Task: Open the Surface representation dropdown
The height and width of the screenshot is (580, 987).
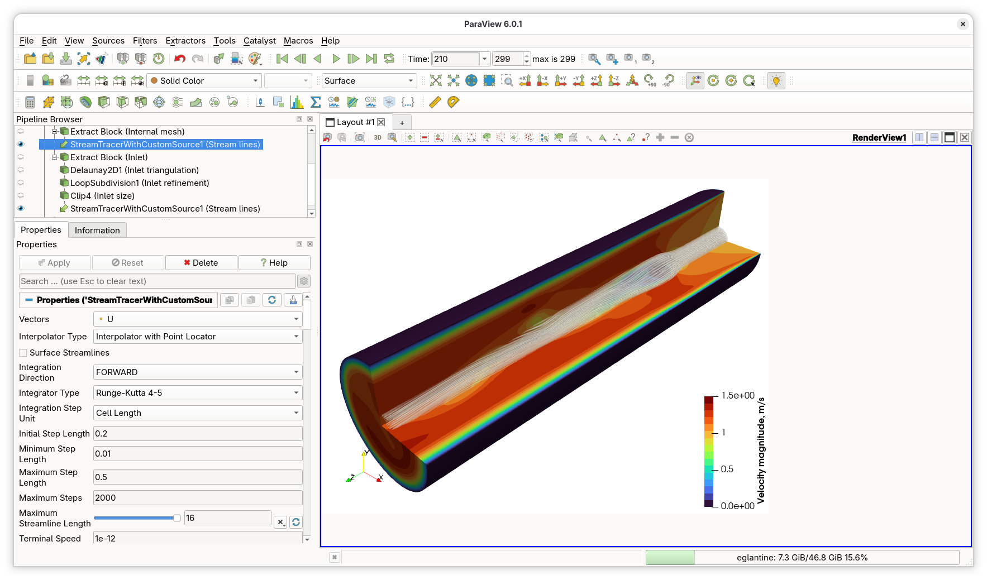Action: (369, 81)
